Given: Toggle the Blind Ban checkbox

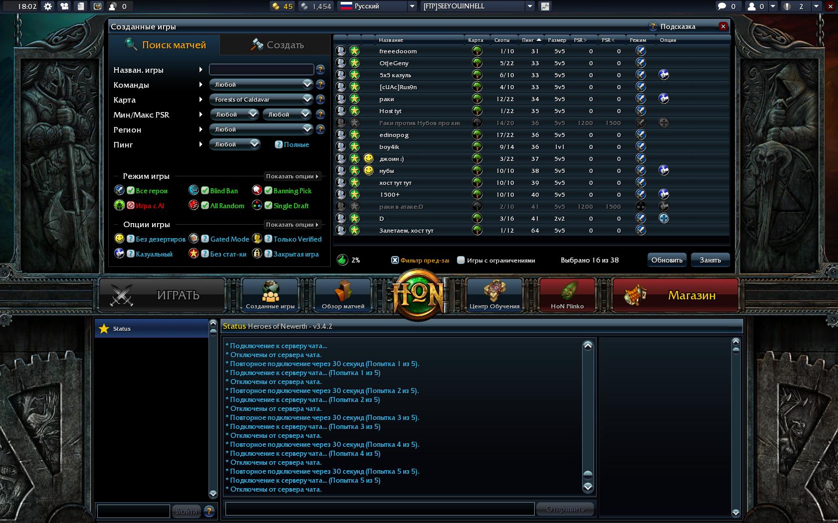Looking at the screenshot, I should (205, 190).
